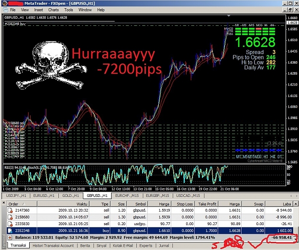Click the -66 958.41 total loss value

point(282,238)
